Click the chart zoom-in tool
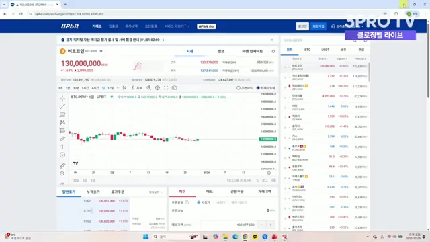This screenshot has height=242, width=430. point(62,173)
